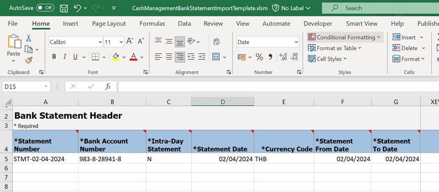Toggle Underline formatting
Image resolution: width=439 pixels, height=192 pixels.
click(75, 57)
